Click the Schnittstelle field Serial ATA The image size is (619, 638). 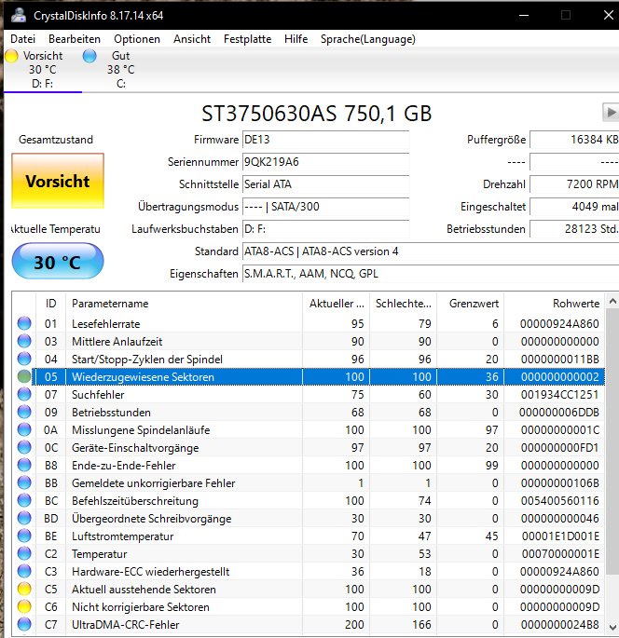coord(325,184)
